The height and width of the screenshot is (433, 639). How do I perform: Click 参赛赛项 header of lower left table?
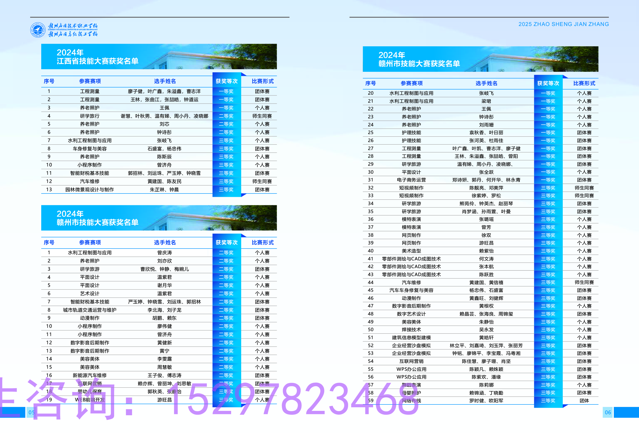(90, 242)
